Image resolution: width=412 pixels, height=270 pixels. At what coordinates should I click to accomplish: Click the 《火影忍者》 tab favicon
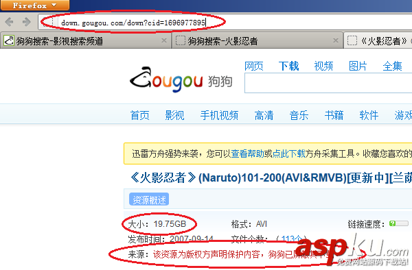(x=352, y=40)
